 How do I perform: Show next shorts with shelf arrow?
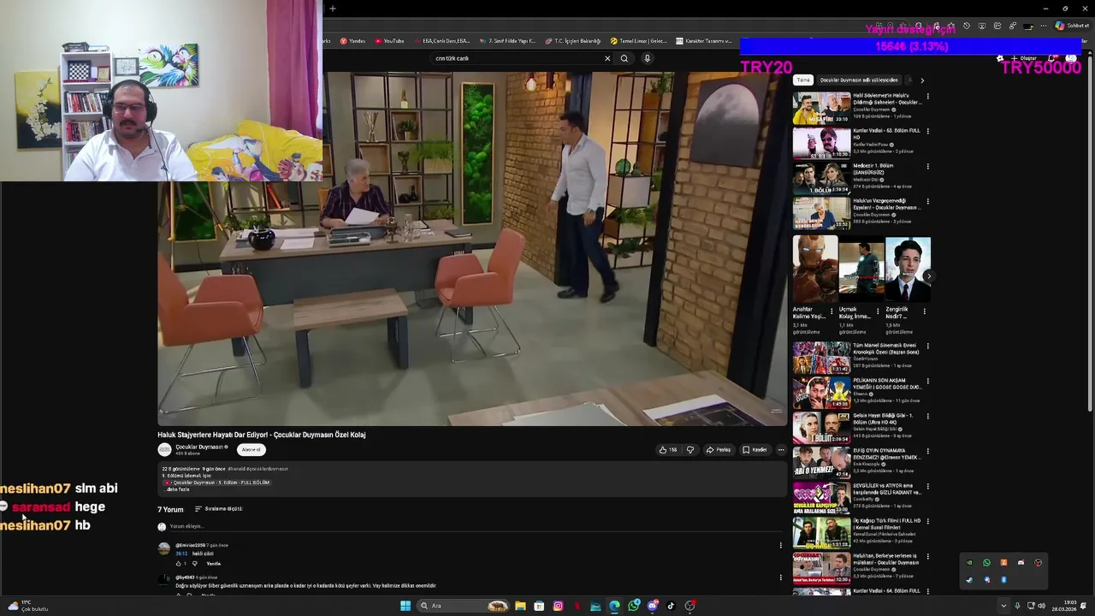tap(928, 275)
